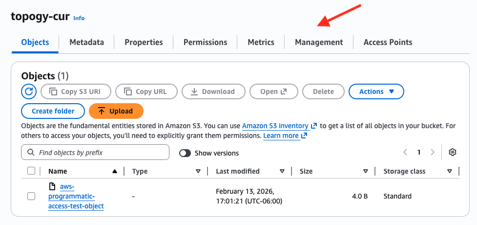Open the Properties tab

[144, 42]
